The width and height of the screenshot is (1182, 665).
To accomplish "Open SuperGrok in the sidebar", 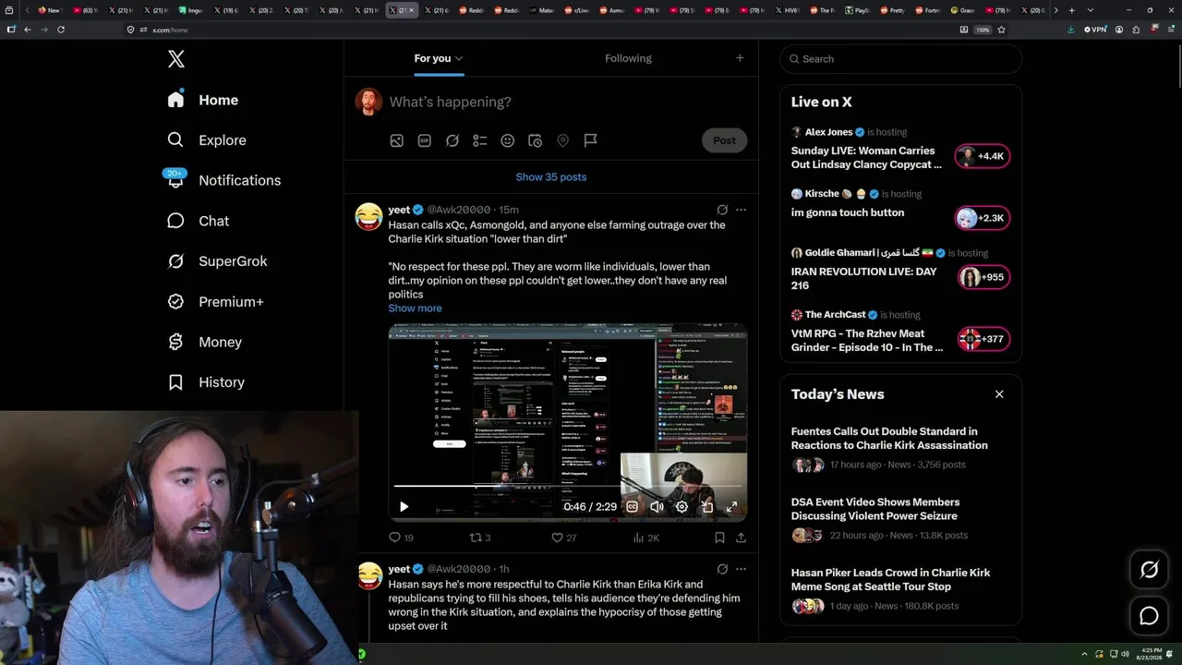I will [x=217, y=261].
